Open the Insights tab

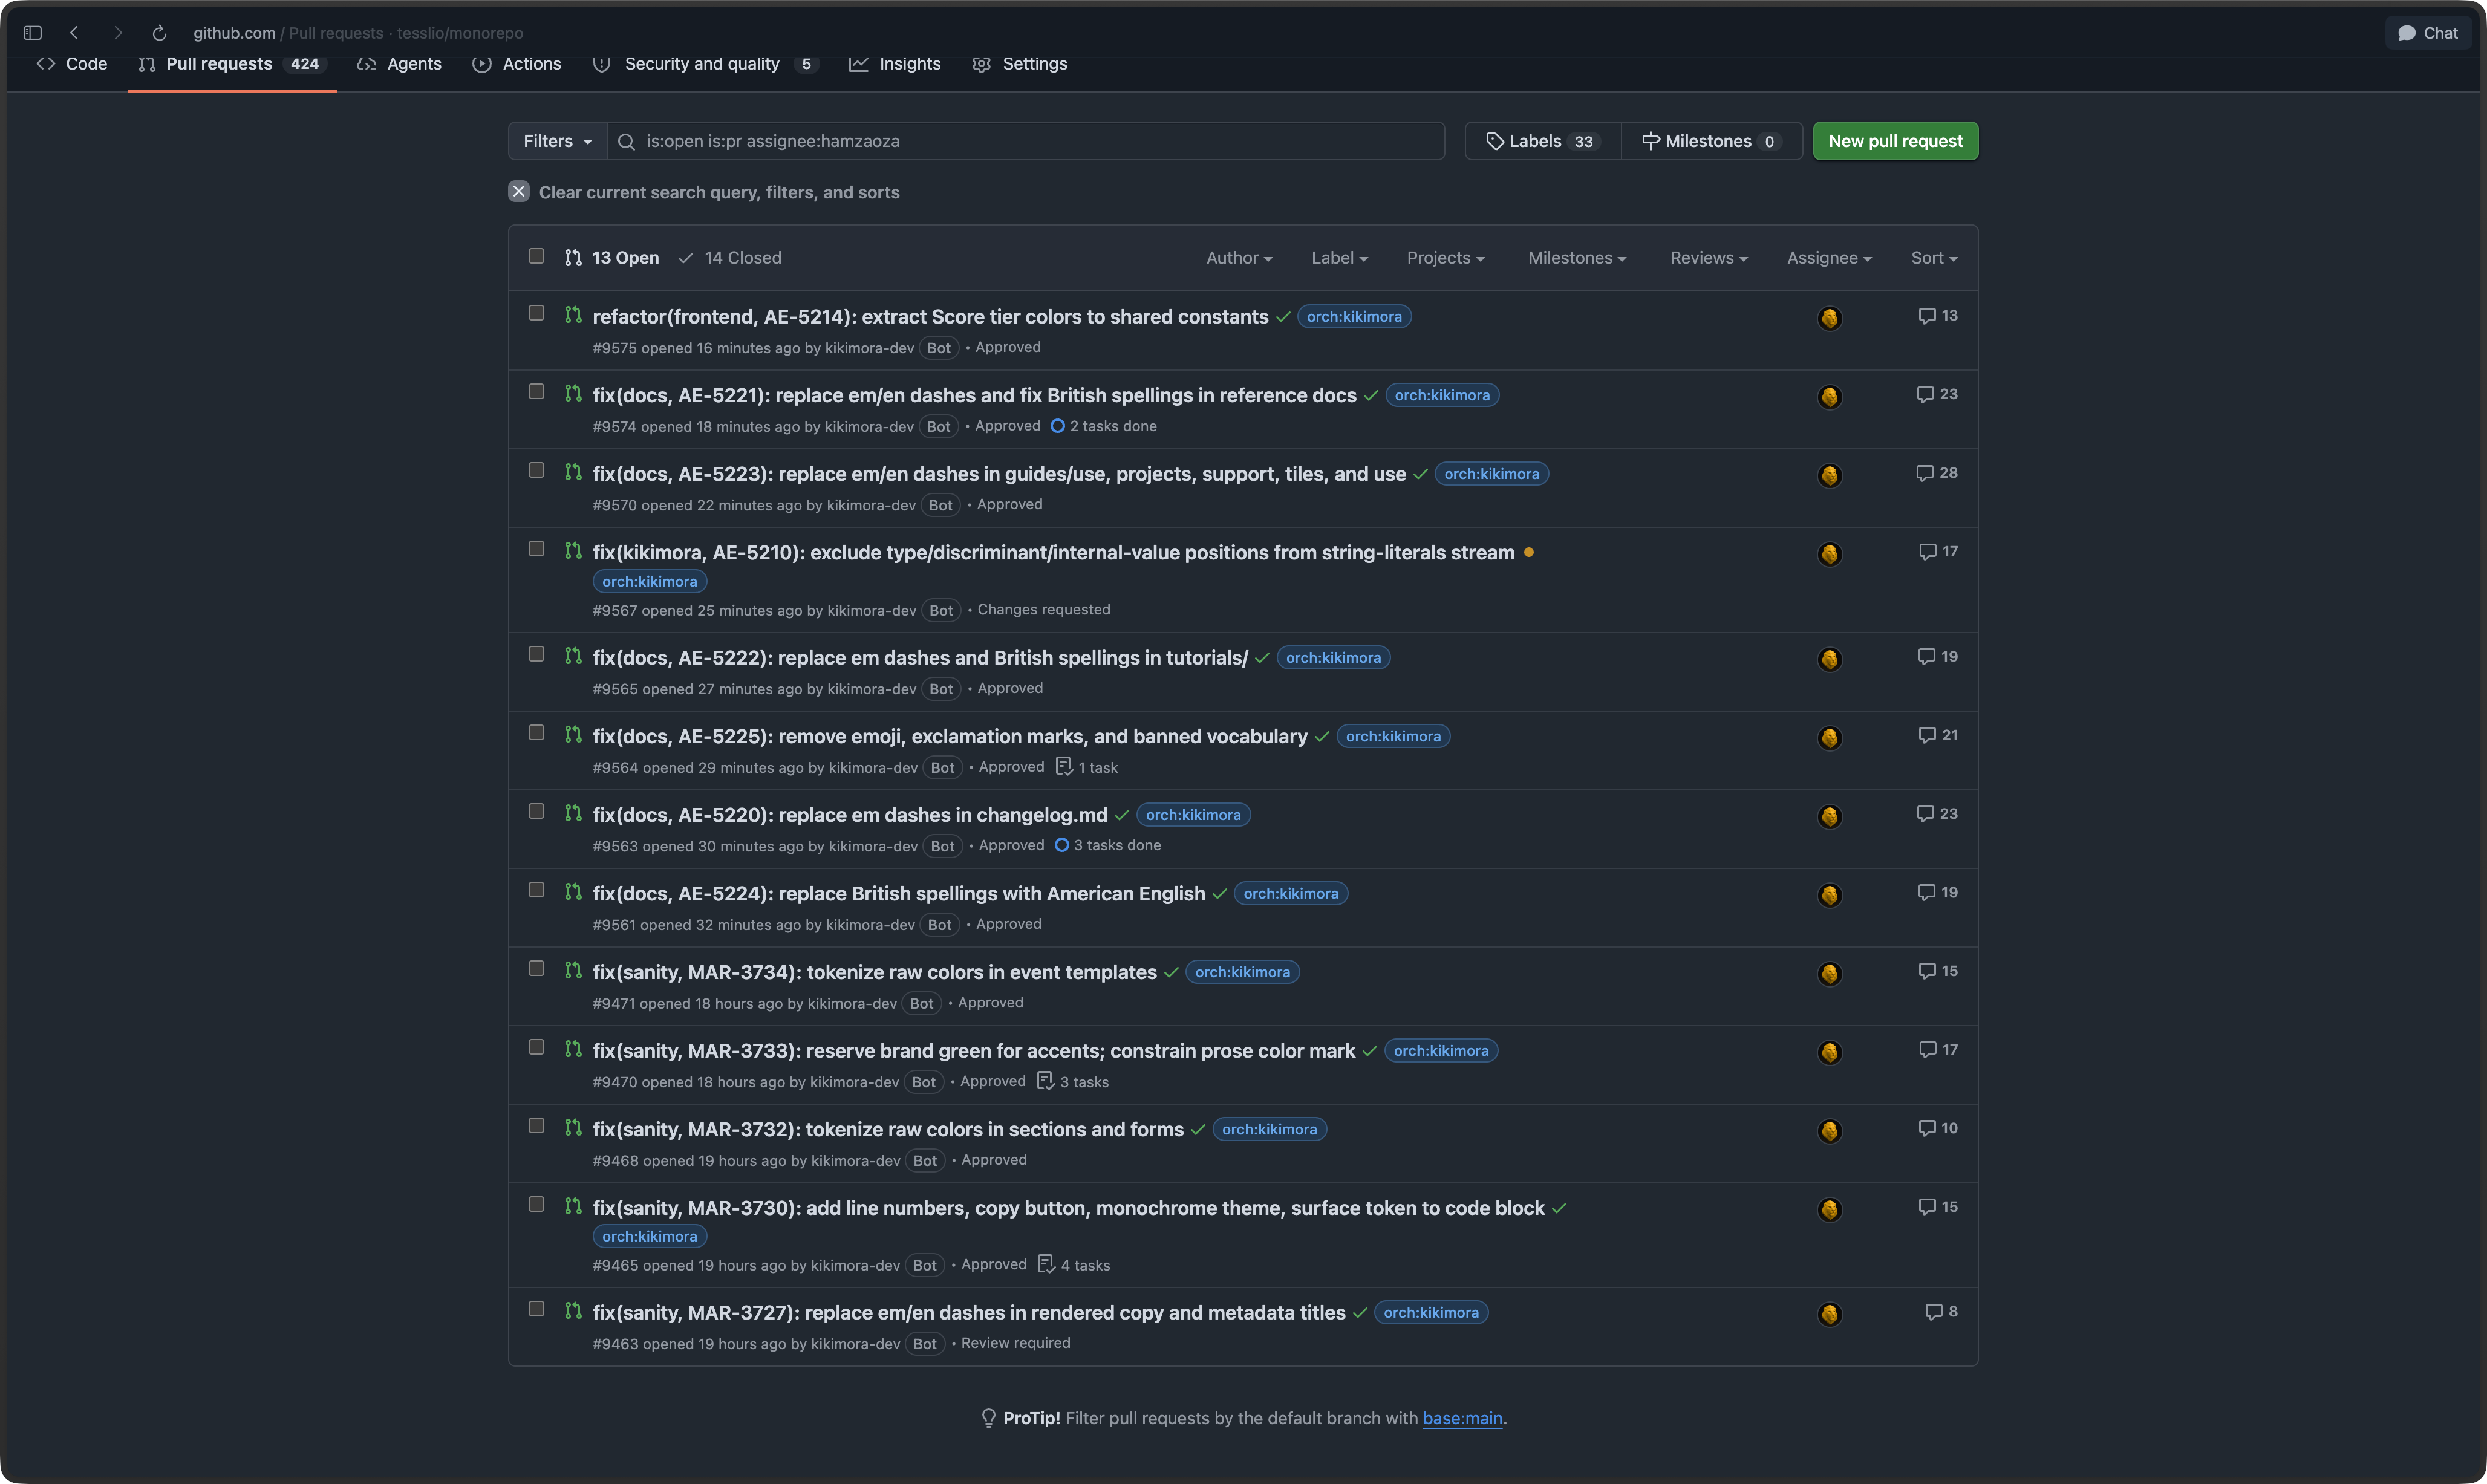(895, 64)
